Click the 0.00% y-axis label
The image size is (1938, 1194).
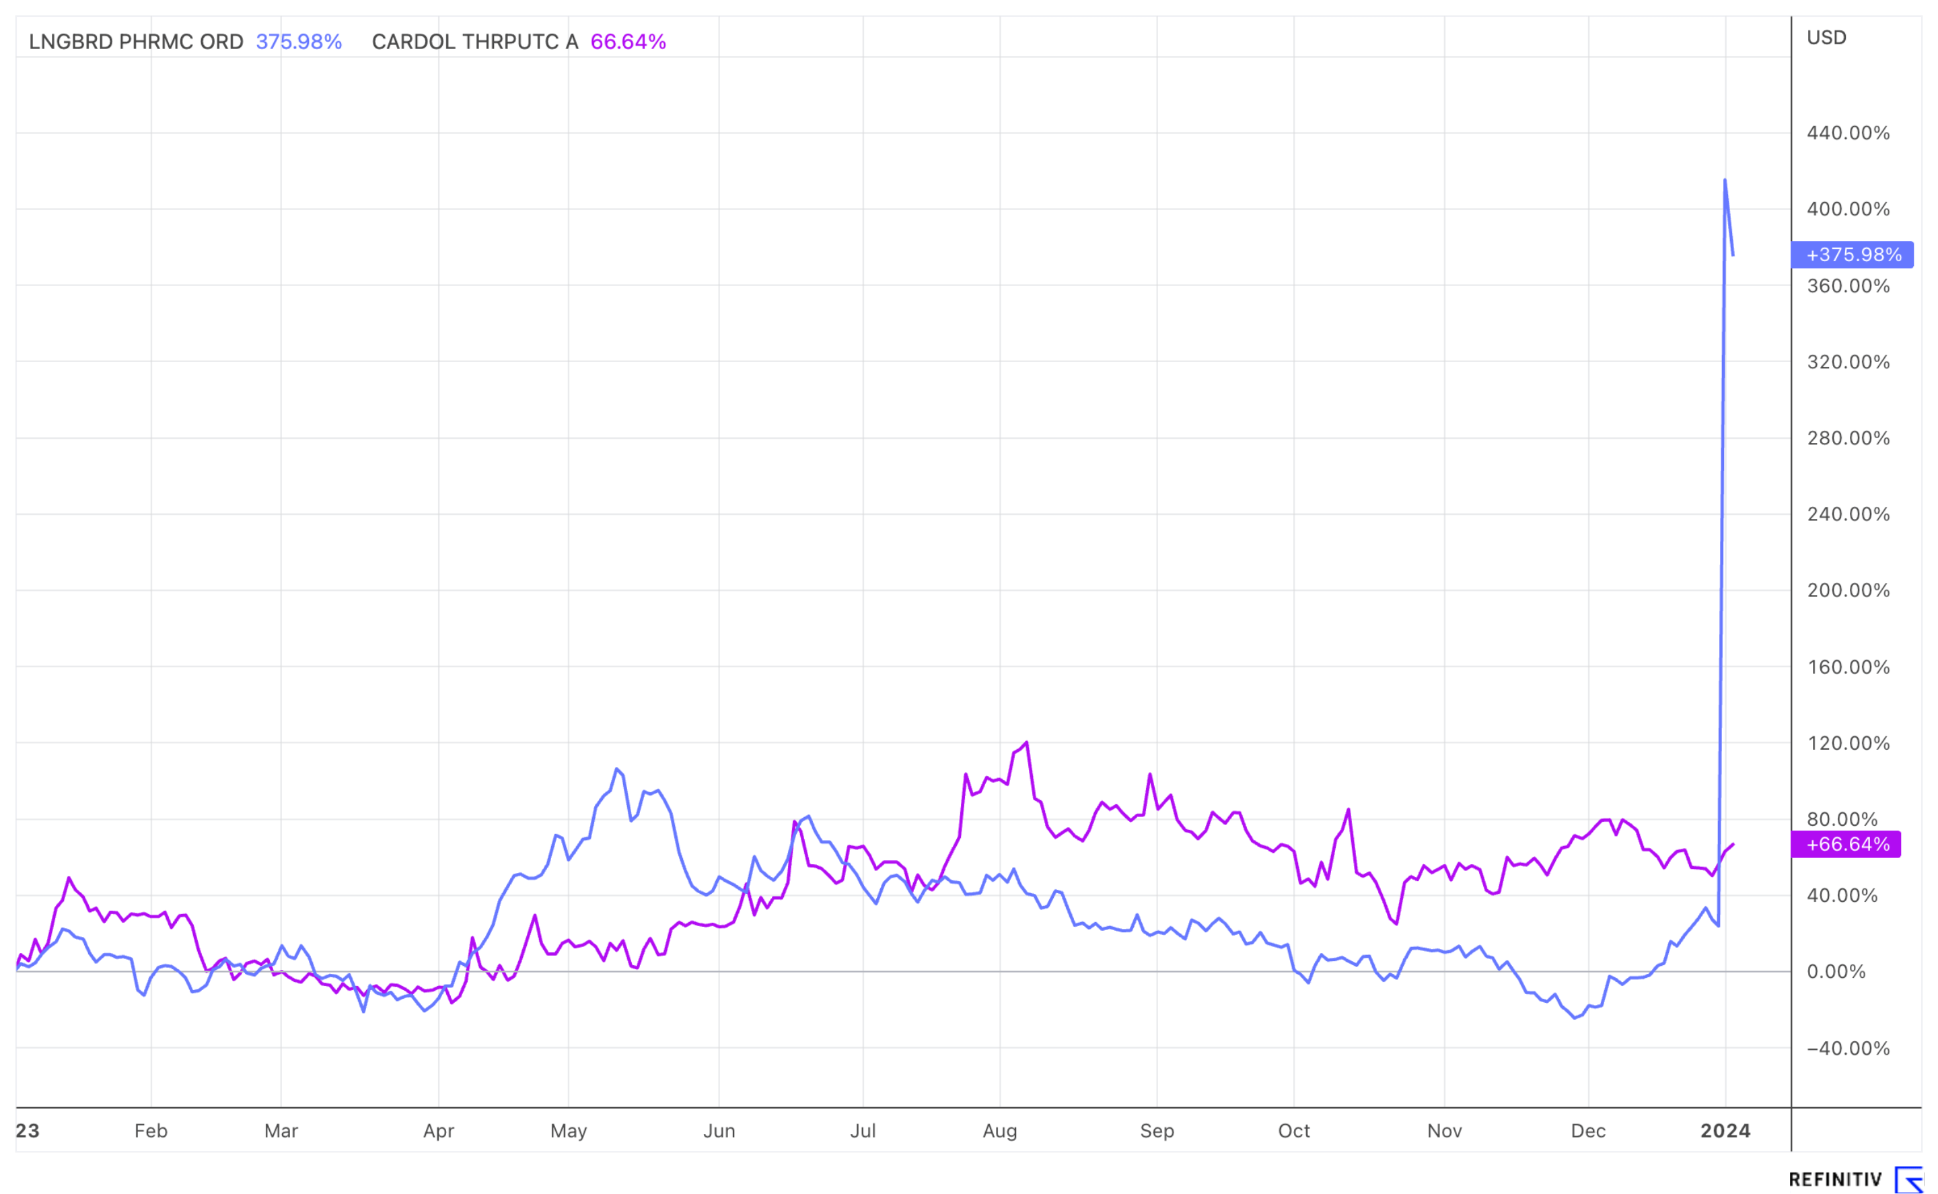1836,971
